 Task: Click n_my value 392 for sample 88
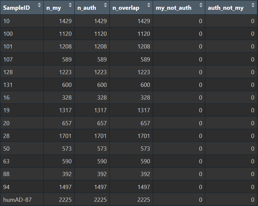66,174
